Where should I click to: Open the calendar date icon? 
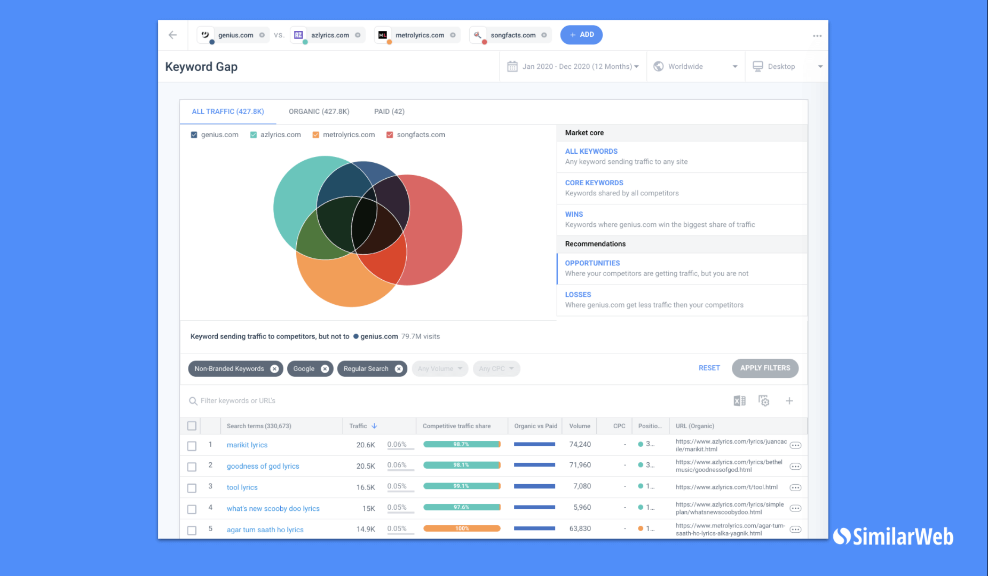coord(512,66)
